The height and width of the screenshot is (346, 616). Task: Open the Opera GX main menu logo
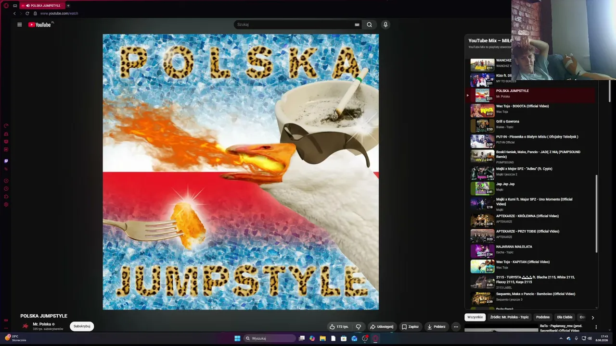[x=6, y=5]
